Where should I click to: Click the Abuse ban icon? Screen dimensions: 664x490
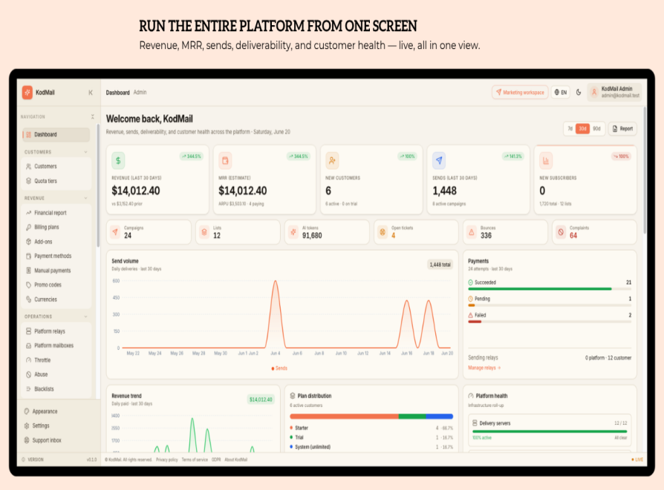point(28,374)
